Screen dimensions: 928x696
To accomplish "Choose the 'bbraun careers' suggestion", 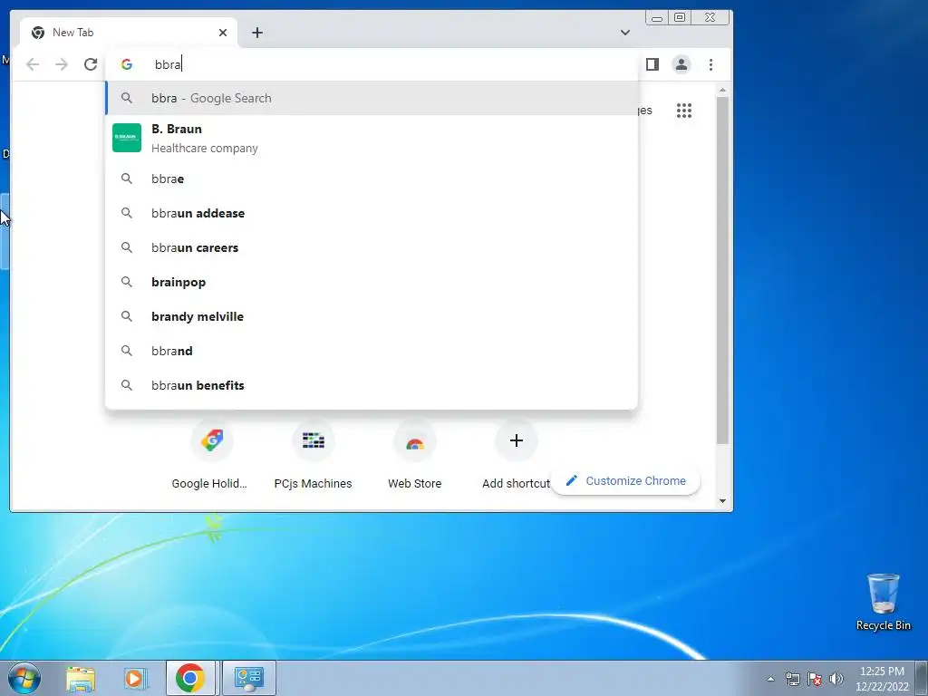I will [x=372, y=247].
